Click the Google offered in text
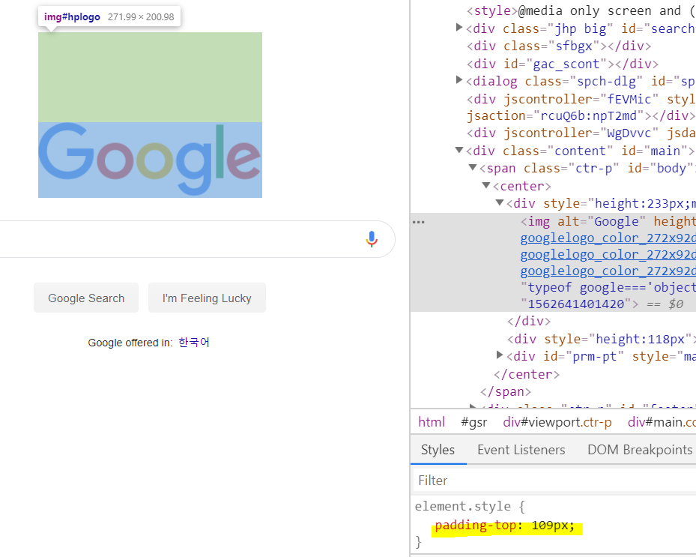696x557 pixels. coord(130,343)
